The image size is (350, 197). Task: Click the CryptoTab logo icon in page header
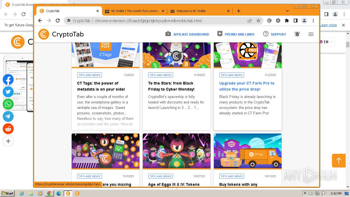pos(44,34)
